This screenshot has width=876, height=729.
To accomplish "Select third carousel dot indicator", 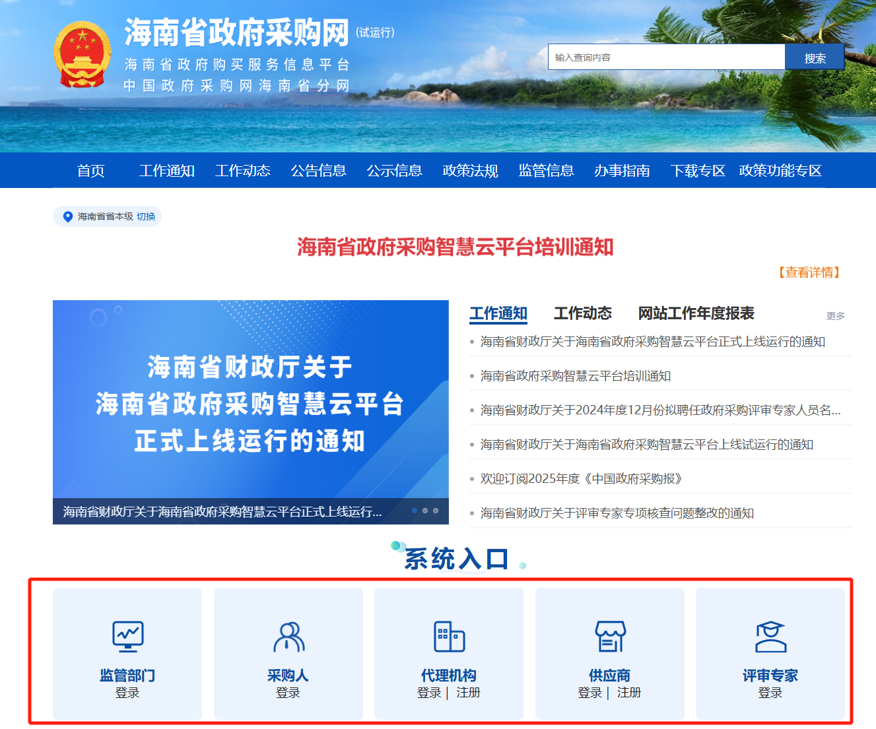I will 436,511.
